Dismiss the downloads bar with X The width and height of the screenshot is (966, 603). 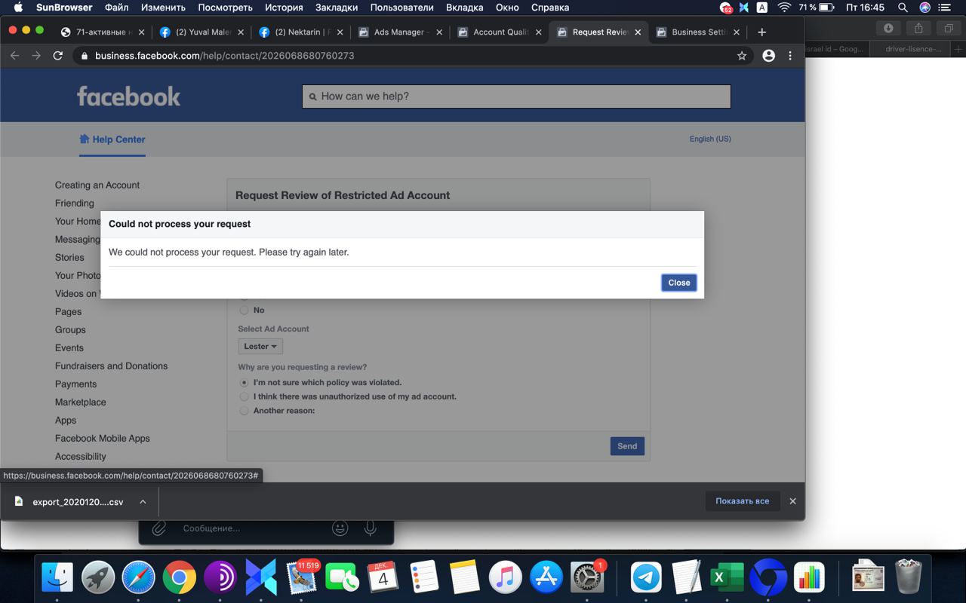pos(792,501)
